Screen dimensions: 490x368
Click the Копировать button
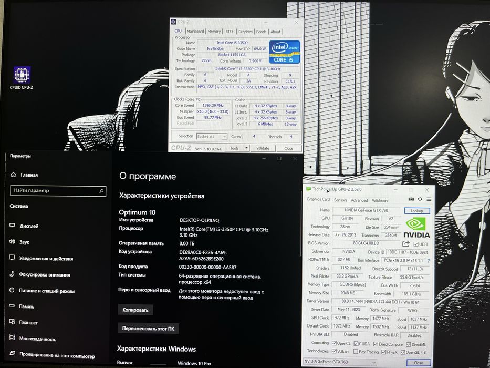coord(135,310)
